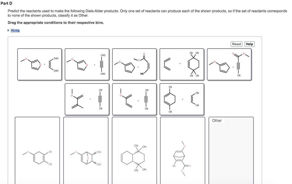Click the methoxycyclopentadiene with cyanopropiolate ester tile

[x=230, y=64]
